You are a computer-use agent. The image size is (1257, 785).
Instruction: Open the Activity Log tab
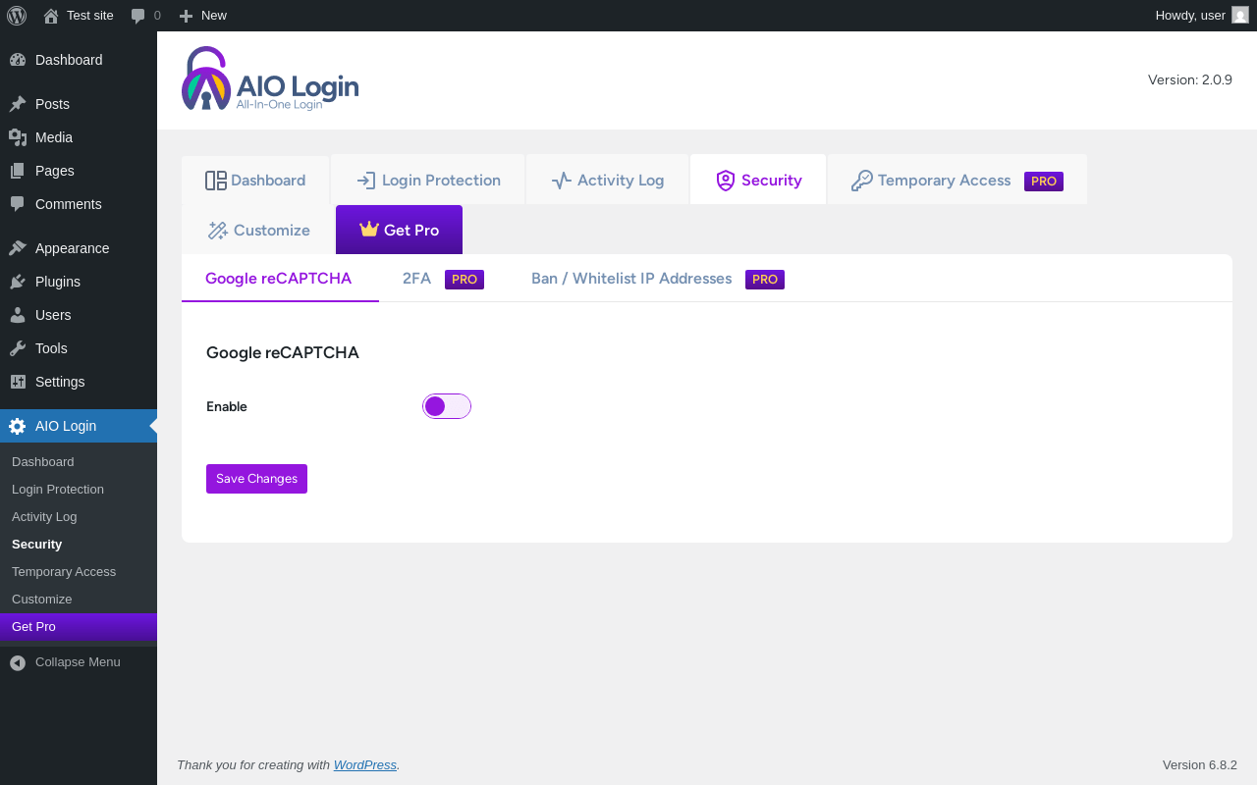[608, 180]
